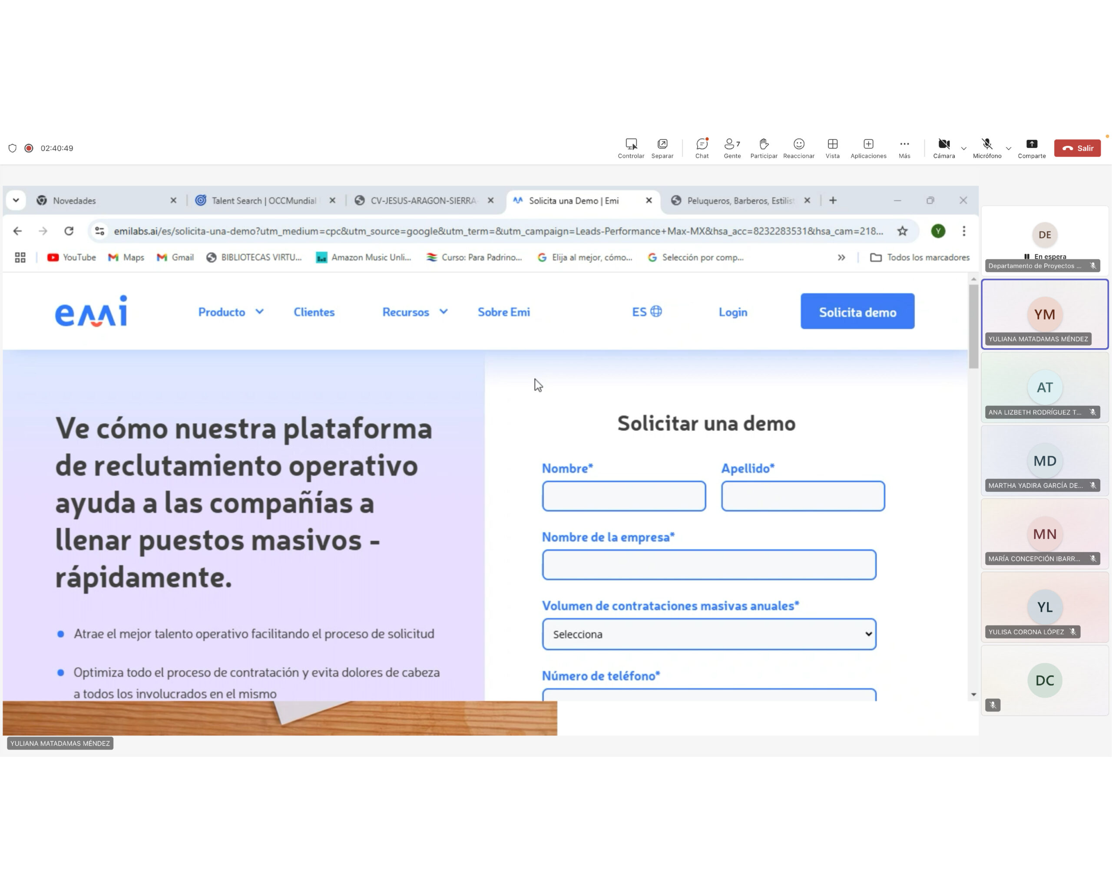
Task: Go back in browser history
Action: coord(17,231)
